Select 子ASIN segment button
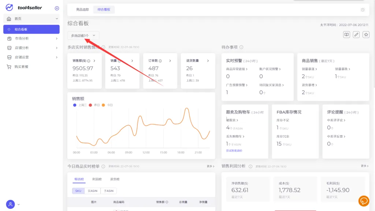 pos(108,190)
